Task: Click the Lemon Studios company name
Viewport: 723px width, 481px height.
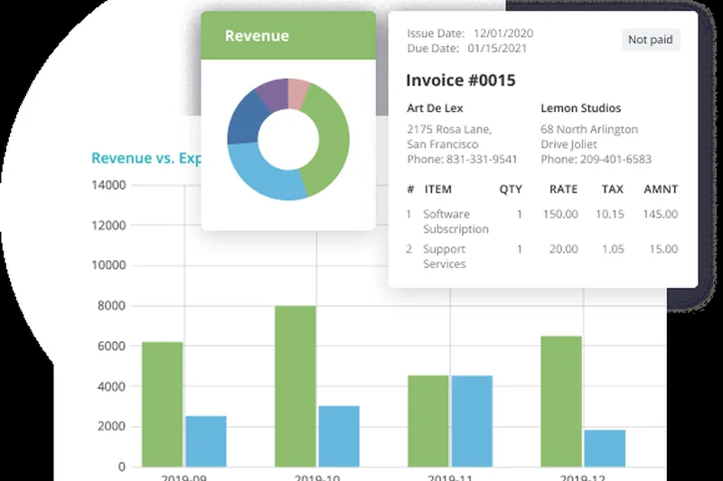Action: click(574, 108)
